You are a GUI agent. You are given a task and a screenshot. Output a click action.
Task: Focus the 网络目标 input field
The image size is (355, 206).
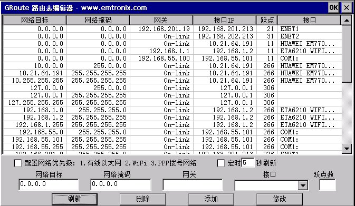point(49,184)
